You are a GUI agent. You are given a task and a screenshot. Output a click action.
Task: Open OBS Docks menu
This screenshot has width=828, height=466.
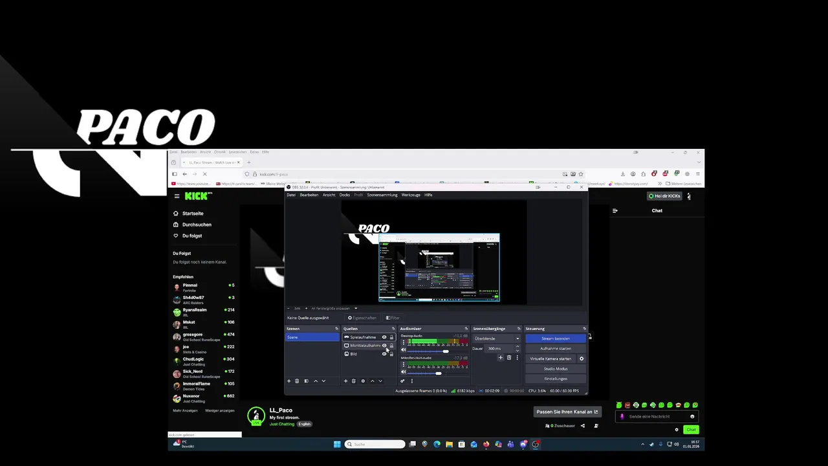point(345,195)
